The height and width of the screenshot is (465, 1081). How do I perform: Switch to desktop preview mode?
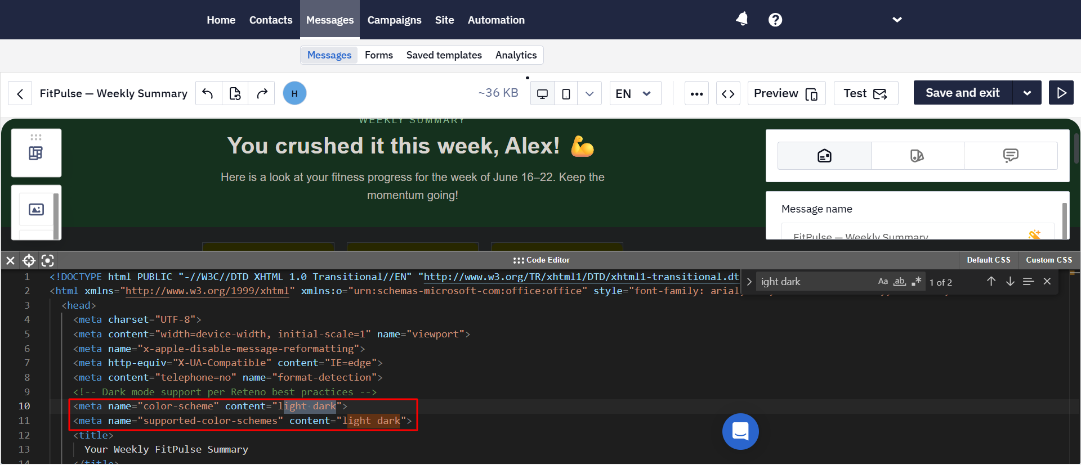[x=542, y=94]
